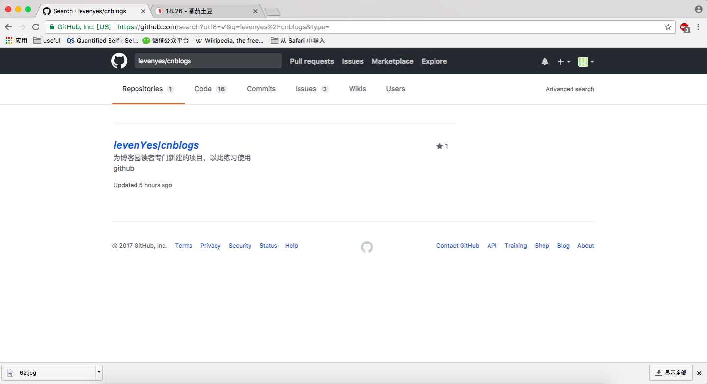Open the user avatar menu
The image size is (707, 384).
[x=586, y=61]
